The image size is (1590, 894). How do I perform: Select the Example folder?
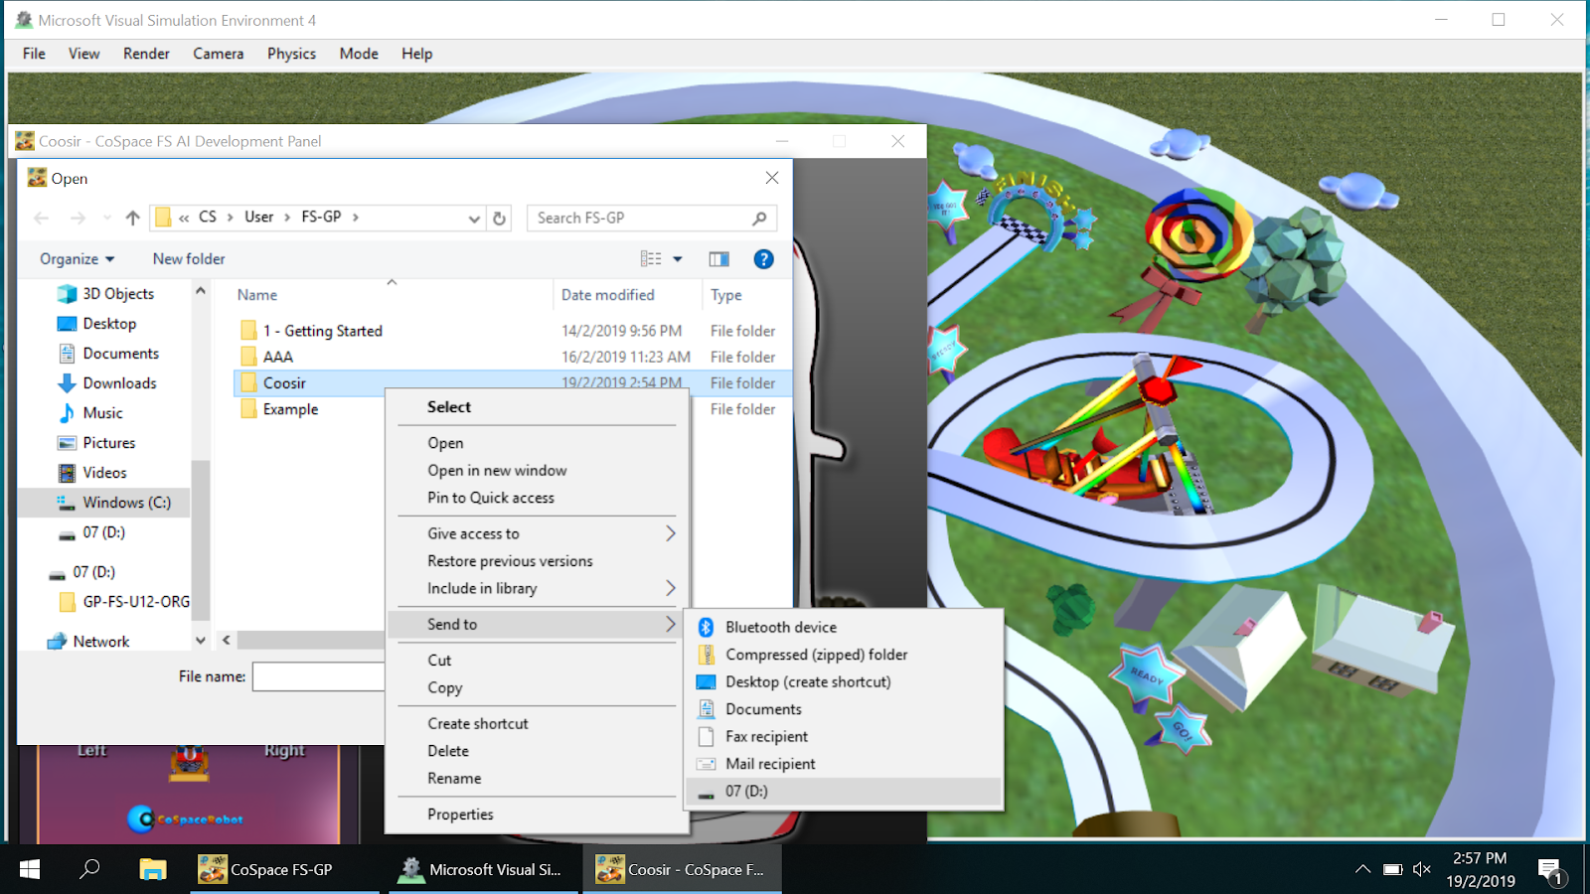click(x=279, y=409)
